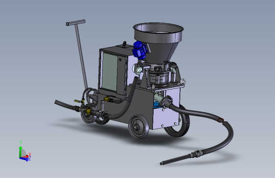
Task: Click the red X axis of the orientation triad
Action: (x=26, y=156)
